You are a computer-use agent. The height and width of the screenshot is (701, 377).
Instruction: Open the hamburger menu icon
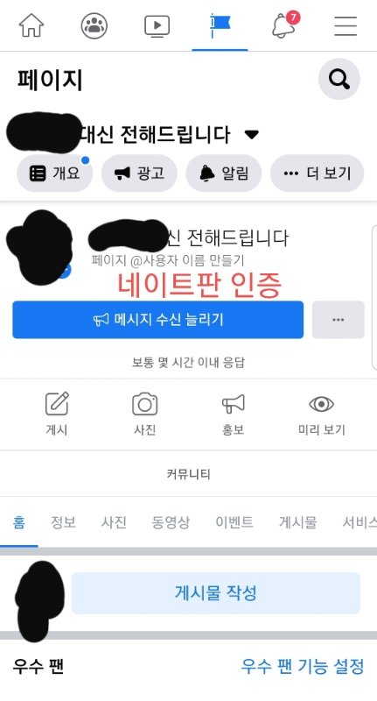(346, 25)
